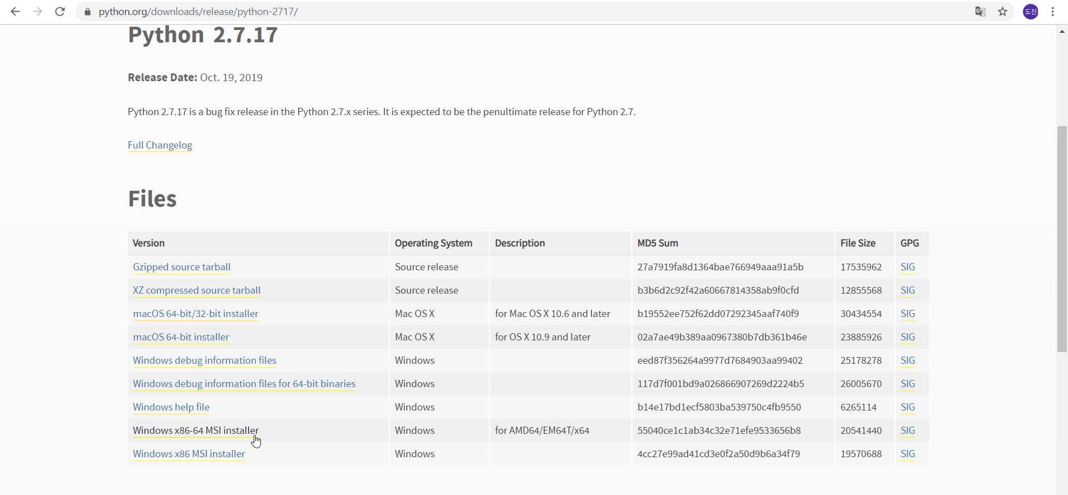Download the Gzipped source tarball
Image resolution: width=1068 pixels, height=495 pixels.
(x=181, y=267)
